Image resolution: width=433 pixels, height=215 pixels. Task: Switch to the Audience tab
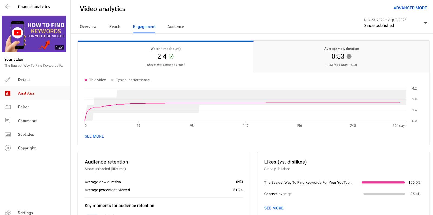click(x=176, y=27)
